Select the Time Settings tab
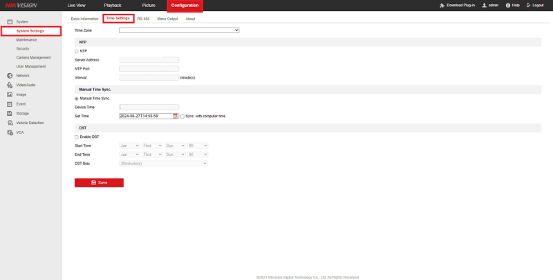Viewport: 553px width, 280px height. point(118,19)
